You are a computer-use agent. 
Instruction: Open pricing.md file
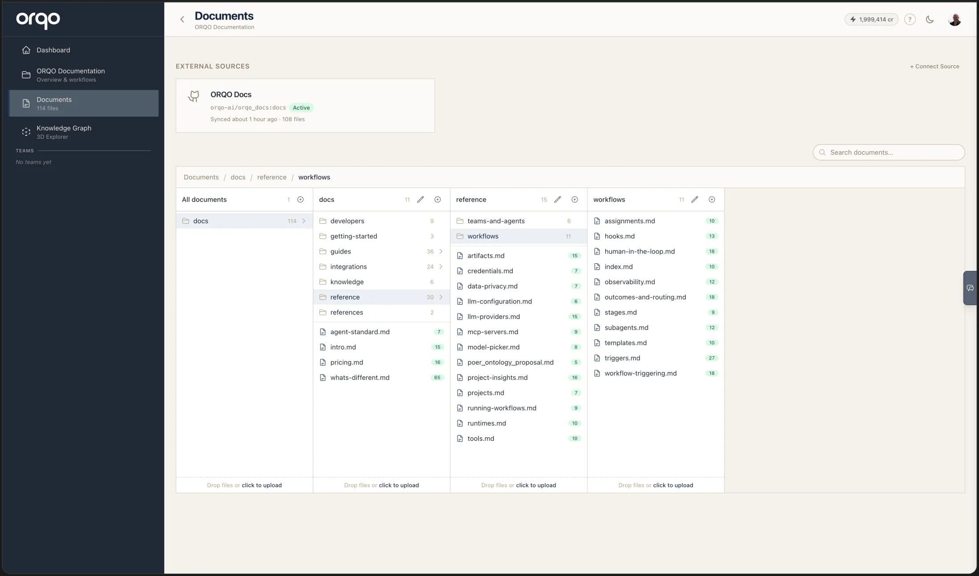click(x=381, y=363)
